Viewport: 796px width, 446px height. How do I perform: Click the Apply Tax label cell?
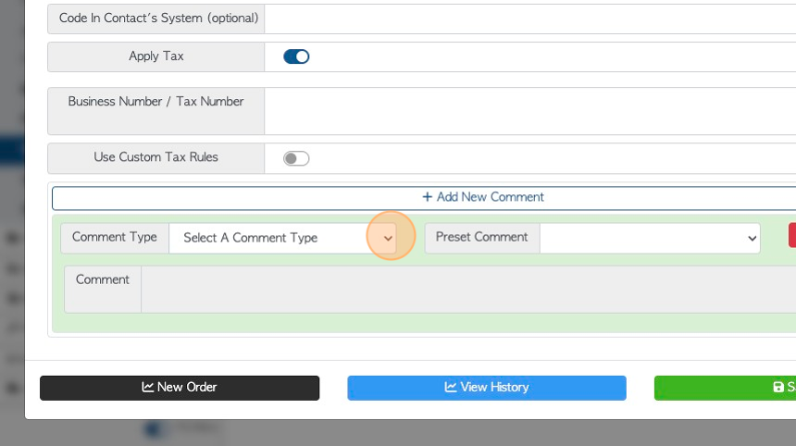[155, 56]
